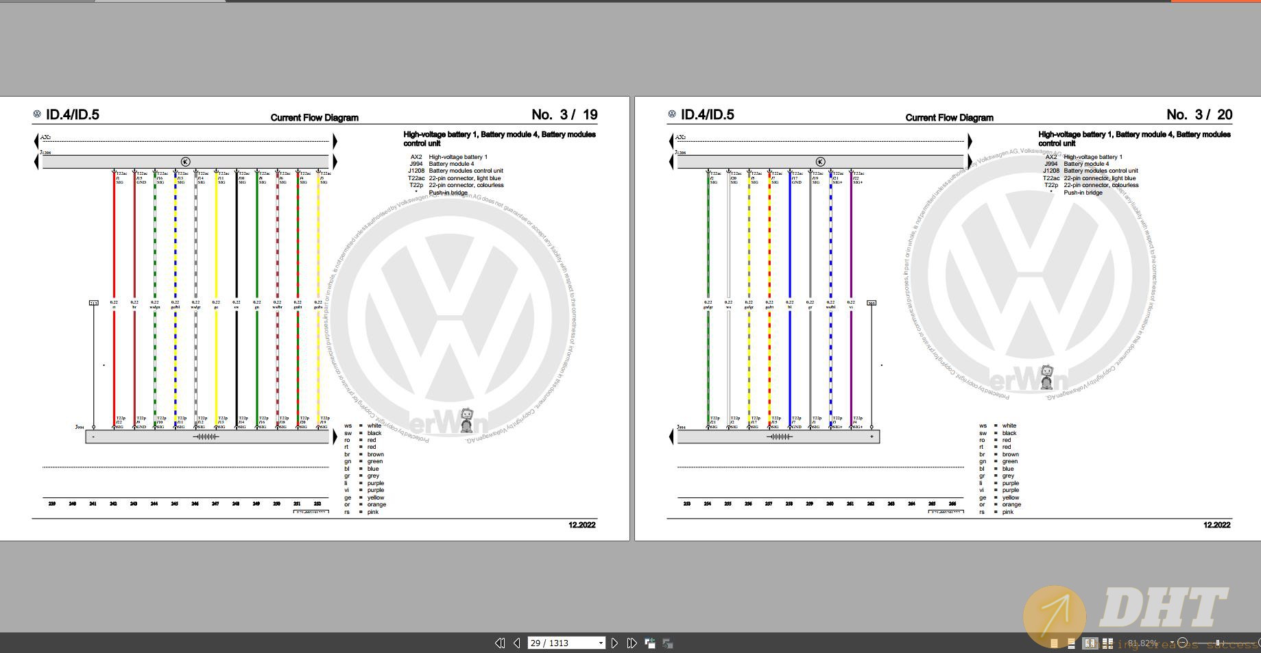Click the left page No. 3 / 19 diagram
The height and width of the screenshot is (653, 1261).
click(x=315, y=318)
